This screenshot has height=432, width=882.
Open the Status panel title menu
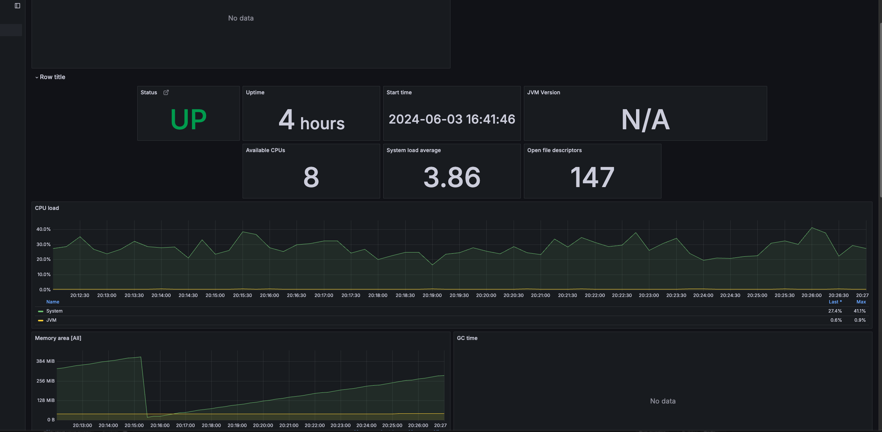coord(149,92)
